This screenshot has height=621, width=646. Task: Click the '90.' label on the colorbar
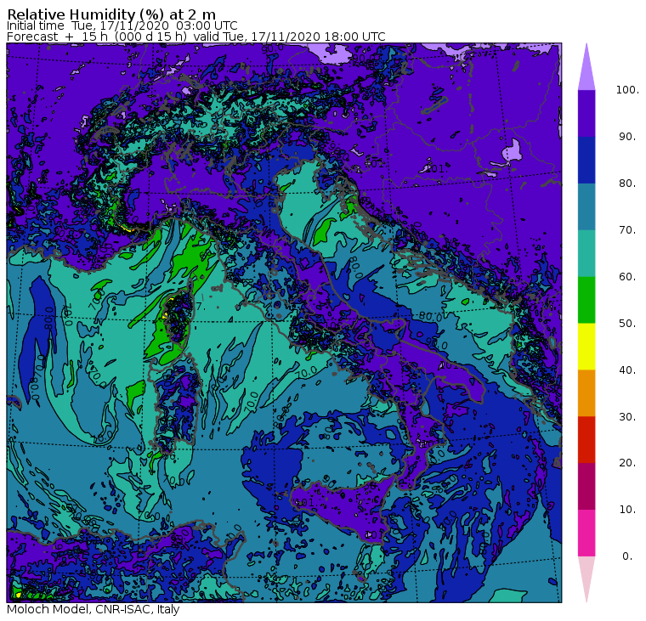point(627,137)
